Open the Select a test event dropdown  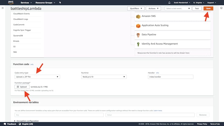[178, 9]
